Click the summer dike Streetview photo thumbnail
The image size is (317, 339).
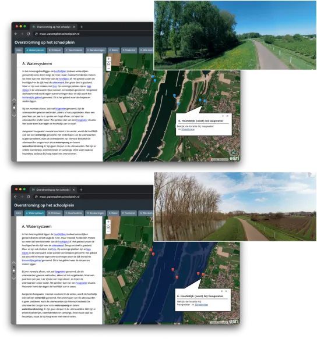point(235,35)
